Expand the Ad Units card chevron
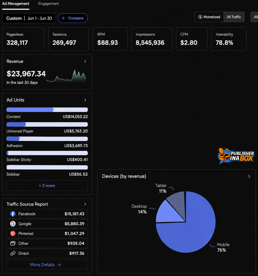 [85, 100]
